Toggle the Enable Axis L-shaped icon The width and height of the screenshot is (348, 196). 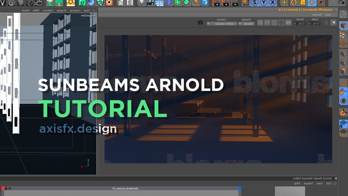click(x=343, y=82)
